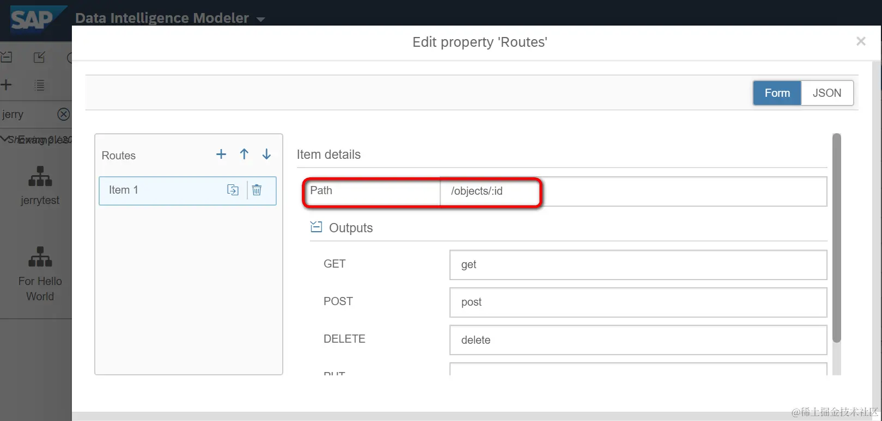The image size is (882, 421).
Task: Close the Edit property 'Routes' dialog
Action: (861, 41)
